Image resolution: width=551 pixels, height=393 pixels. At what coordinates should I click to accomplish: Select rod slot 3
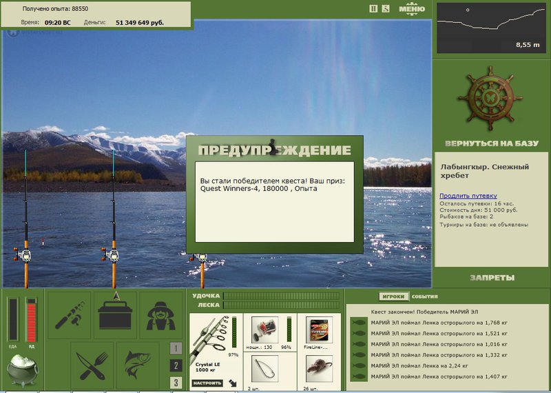click(x=176, y=383)
